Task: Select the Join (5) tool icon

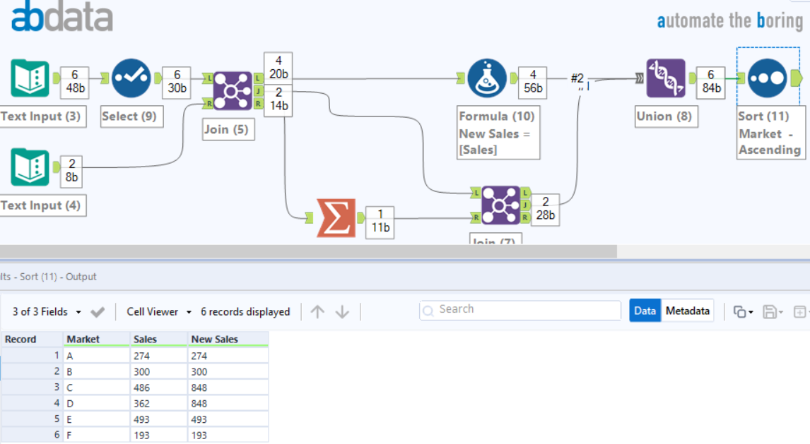Action: (x=233, y=90)
